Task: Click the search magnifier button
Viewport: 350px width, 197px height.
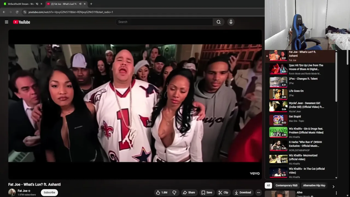Action: click(x=218, y=22)
